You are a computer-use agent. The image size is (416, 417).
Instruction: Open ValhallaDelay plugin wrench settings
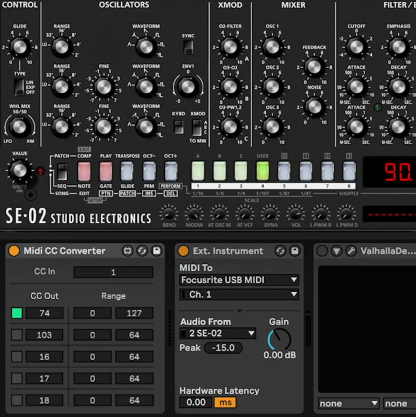coord(351,251)
